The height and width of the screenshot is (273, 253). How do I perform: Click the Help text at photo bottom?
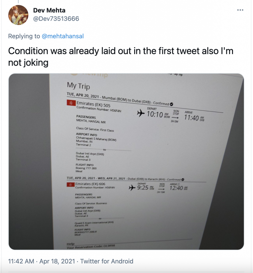(x=70, y=244)
